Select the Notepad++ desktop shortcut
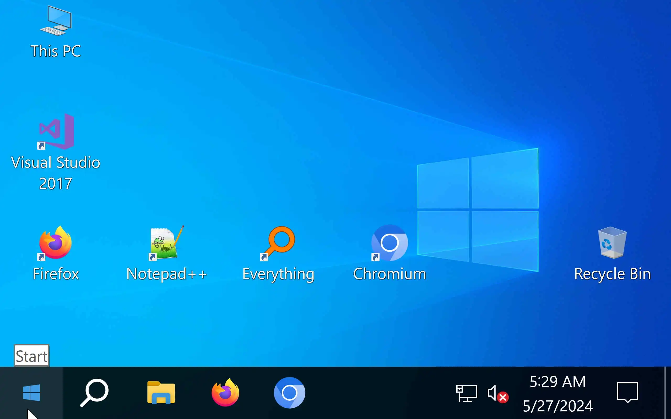671x419 pixels. 166,243
